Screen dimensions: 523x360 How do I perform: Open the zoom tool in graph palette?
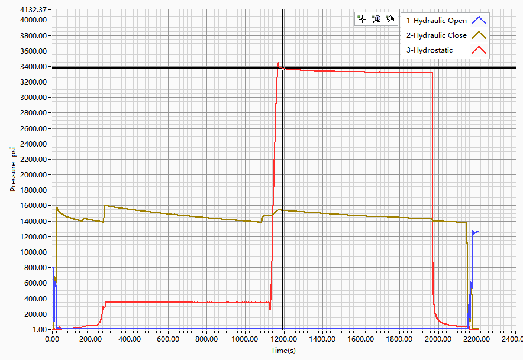pos(376,19)
